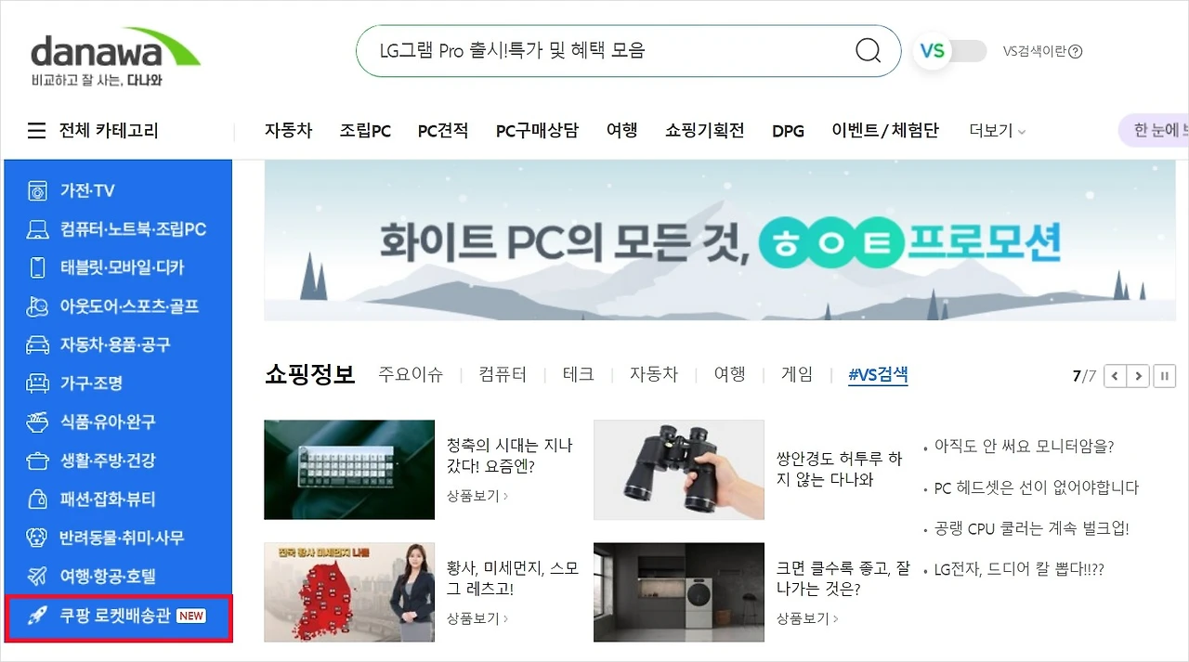
Task: Open the 가전·TV category text
Action: coord(87,190)
